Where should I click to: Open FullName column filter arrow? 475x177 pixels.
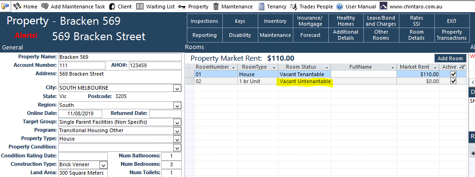coord(393,67)
